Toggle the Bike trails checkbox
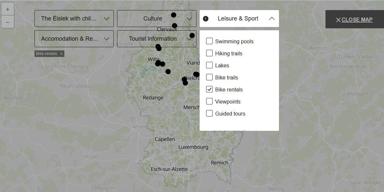 [209, 77]
